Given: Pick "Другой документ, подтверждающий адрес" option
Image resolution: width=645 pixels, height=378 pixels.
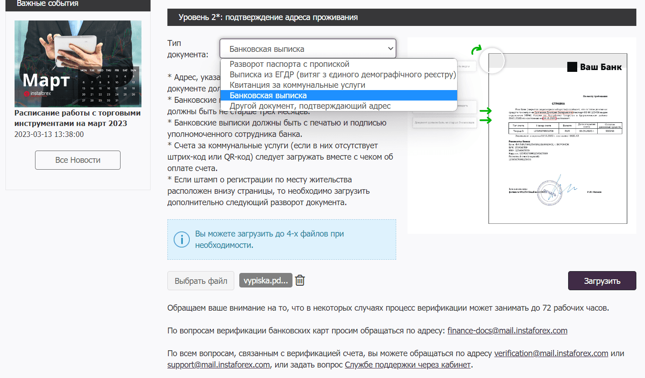Looking at the screenshot, I should click(x=338, y=106).
